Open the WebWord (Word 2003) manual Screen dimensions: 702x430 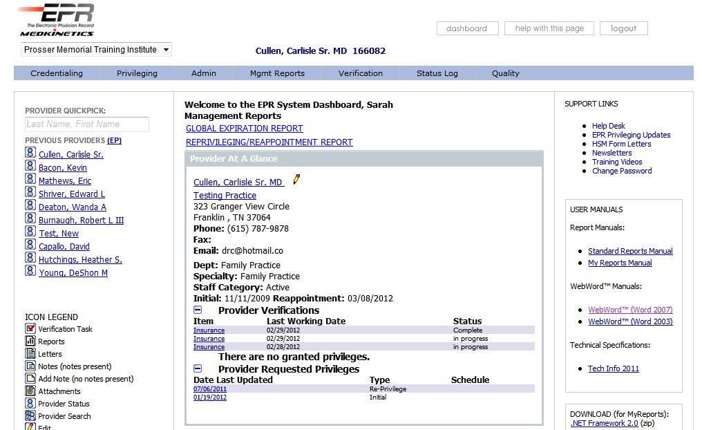[630, 321]
